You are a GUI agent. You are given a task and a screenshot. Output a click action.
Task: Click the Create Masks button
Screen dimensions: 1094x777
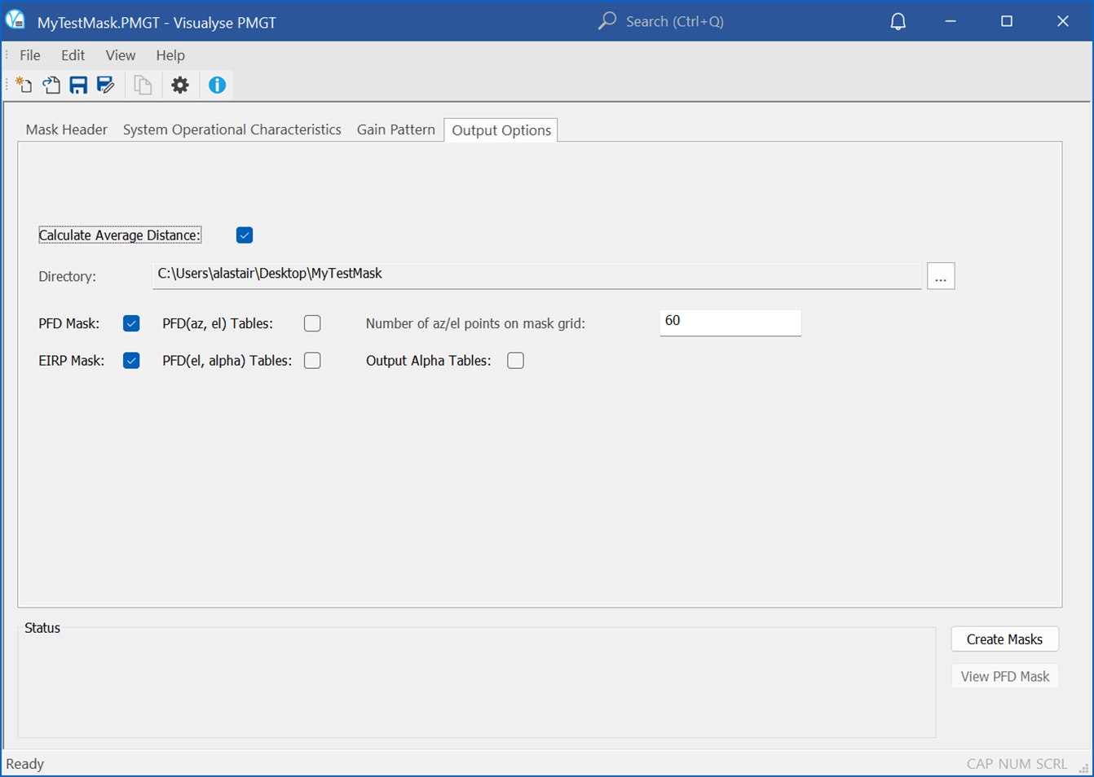(1004, 639)
